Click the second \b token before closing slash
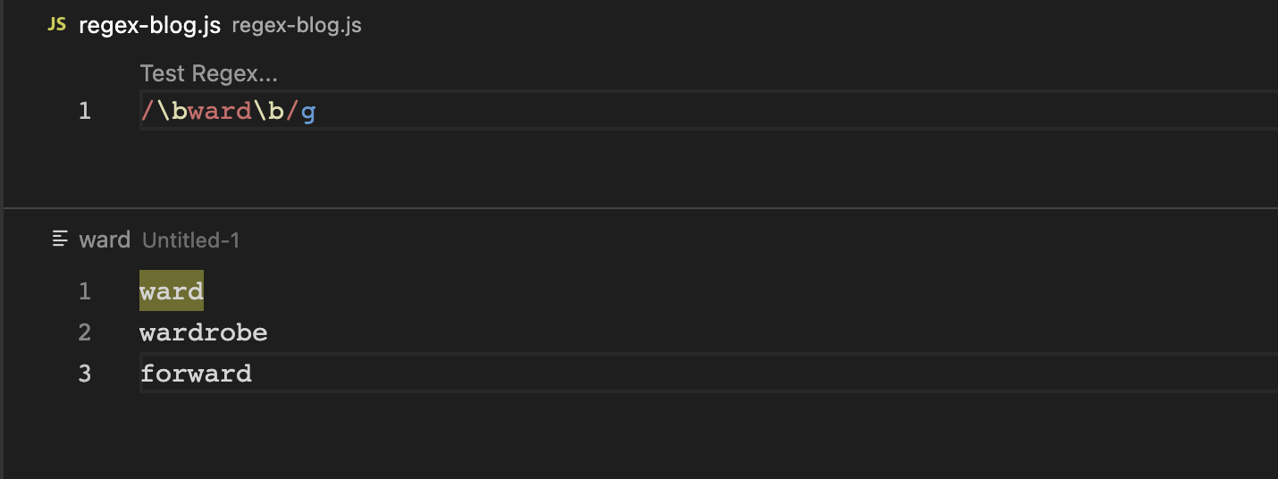Image resolution: width=1278 pixels, height=479 pixels. [268, 112]
